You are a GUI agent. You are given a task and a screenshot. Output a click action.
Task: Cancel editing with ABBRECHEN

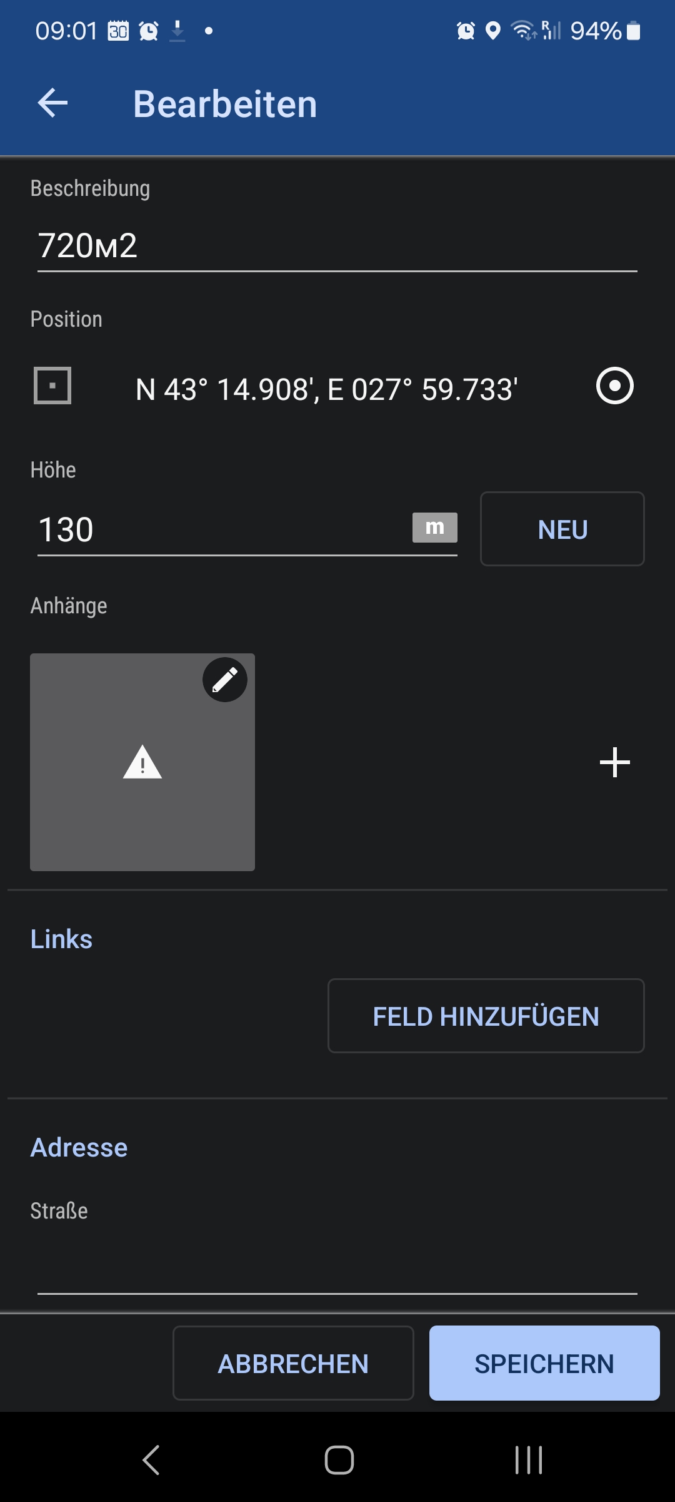293,1363
